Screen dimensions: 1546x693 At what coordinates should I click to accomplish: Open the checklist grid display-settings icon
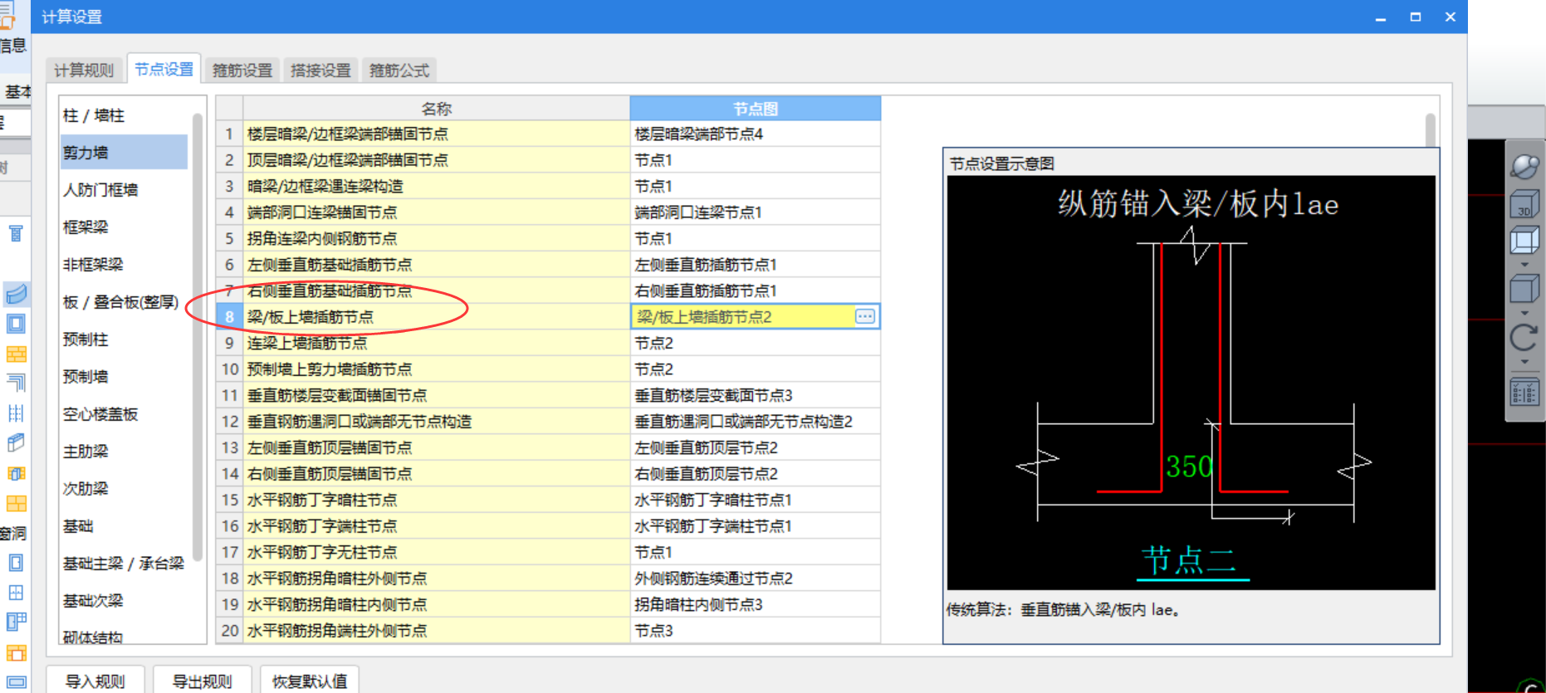coord(1524,392)
